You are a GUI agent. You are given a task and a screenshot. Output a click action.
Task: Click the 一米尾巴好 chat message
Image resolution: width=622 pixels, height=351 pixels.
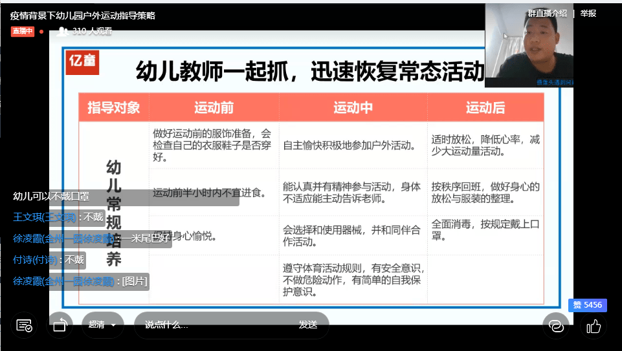point(146,239)
